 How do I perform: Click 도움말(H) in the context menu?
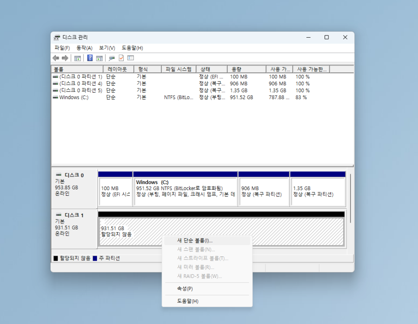click(187, 301)
